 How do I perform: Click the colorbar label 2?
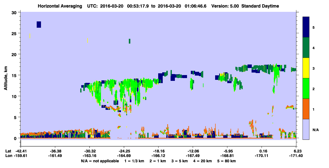click(314, 89)
